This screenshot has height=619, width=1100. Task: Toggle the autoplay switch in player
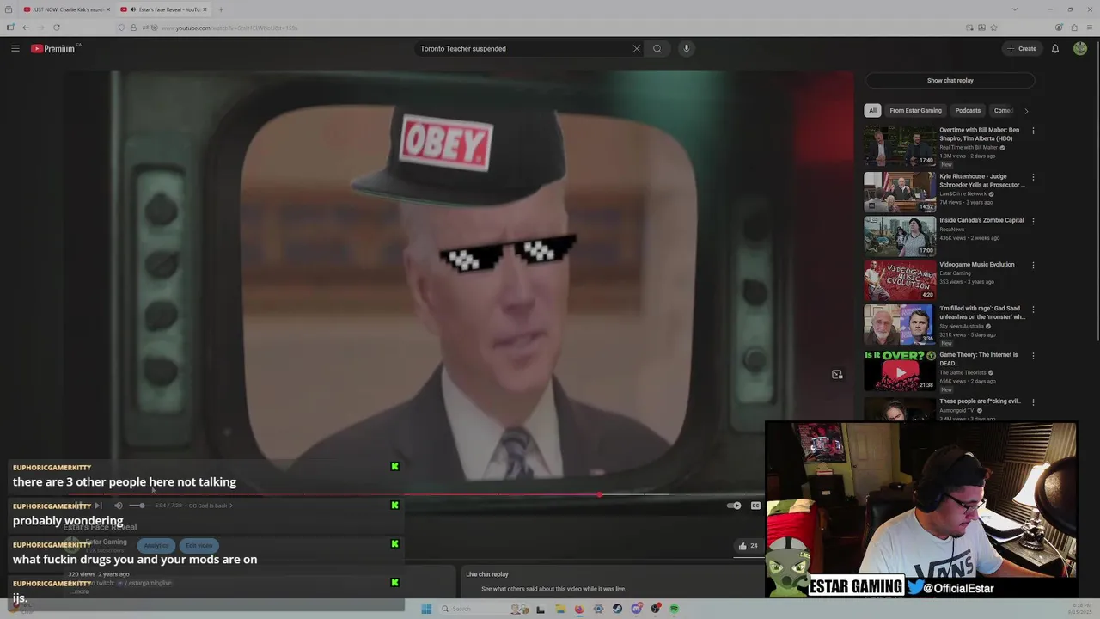tap(733, 506)
